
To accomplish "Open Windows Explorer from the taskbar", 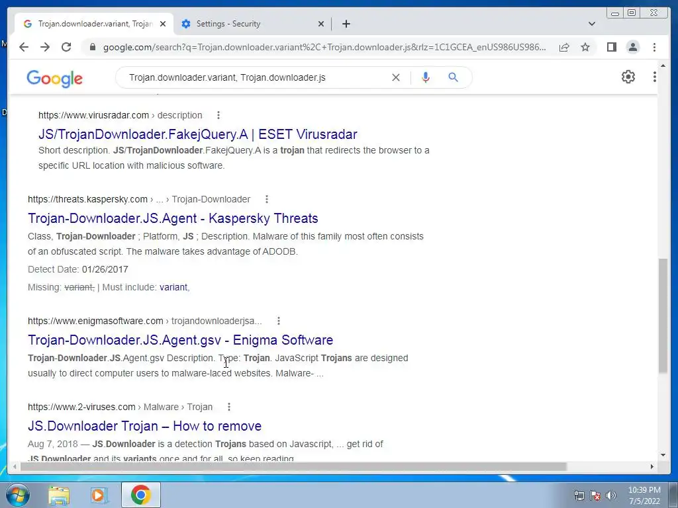I will (x=59, y=495).
